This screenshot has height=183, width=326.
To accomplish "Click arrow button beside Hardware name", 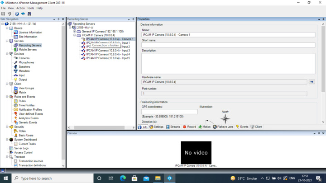I will click(312, 82).
